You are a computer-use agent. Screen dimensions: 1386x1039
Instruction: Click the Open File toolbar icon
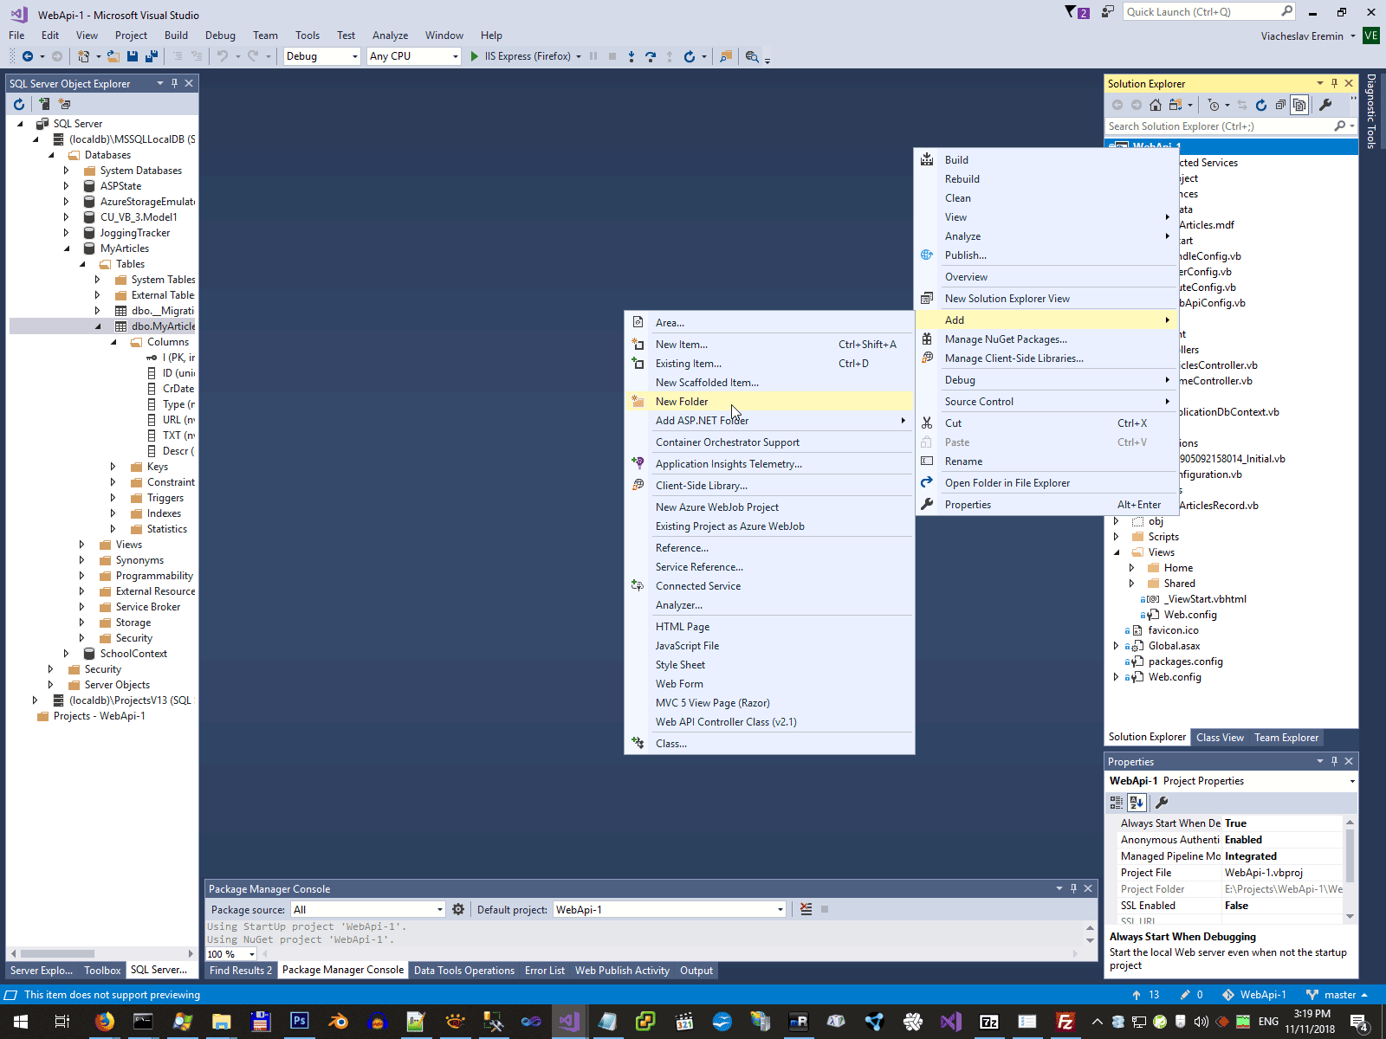pyautogui.click(x=113, y=56)
